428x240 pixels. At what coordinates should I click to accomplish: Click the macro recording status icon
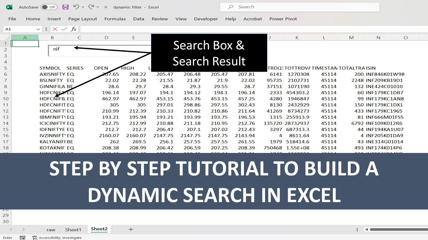tap(22, 238)
